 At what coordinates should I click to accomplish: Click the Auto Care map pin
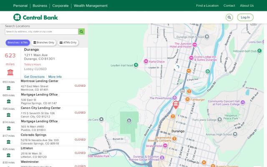[101, 119]
